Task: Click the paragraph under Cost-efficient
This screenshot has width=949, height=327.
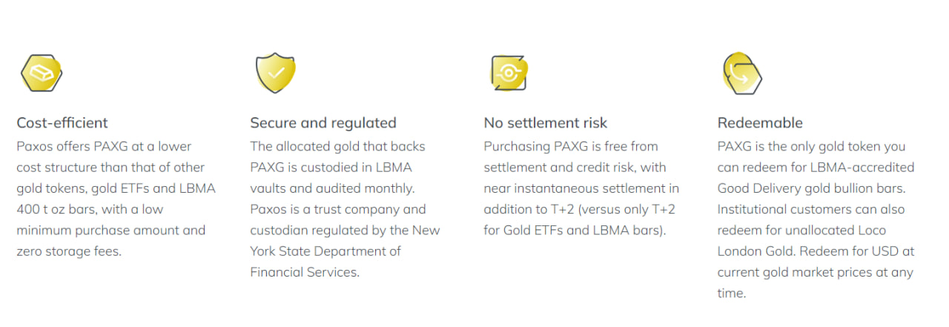Action: point(116,199)
